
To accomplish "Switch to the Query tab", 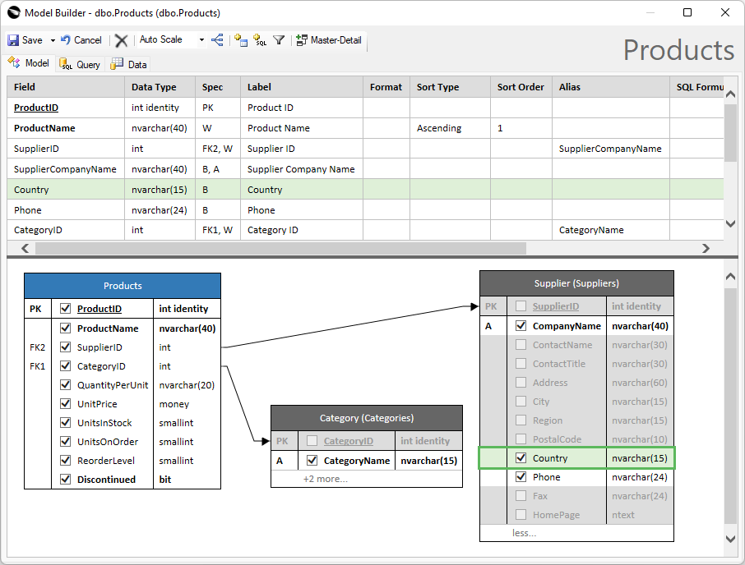I will tap(81, 64).
